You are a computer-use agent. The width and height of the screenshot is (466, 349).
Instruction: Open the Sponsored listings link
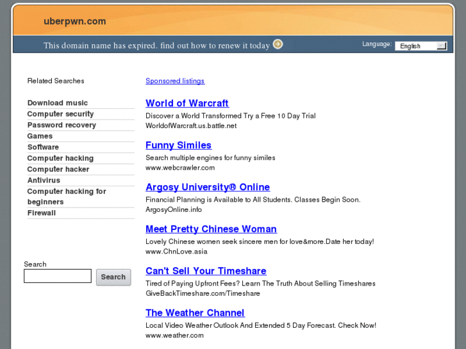tap(175, 81)
